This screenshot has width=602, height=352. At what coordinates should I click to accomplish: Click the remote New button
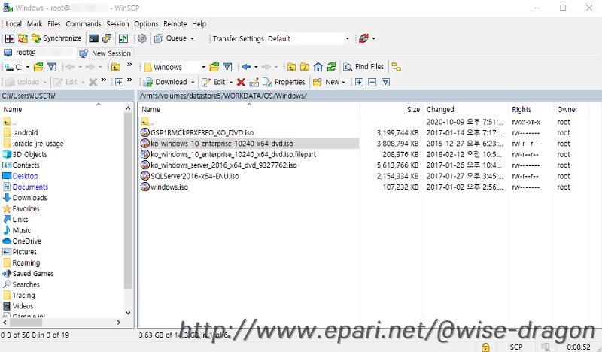pos(327,82)
